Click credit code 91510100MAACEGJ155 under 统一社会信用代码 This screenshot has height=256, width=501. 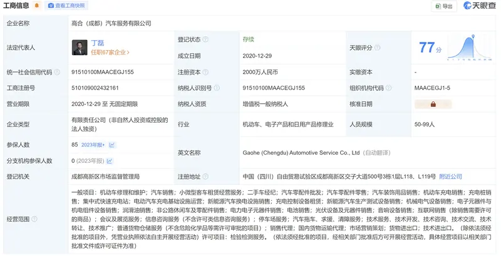click(x=103, y=72)
